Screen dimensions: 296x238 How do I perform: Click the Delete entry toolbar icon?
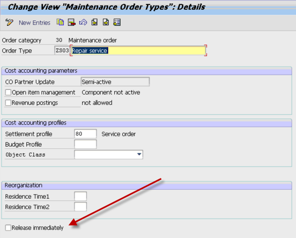point(72,23)
